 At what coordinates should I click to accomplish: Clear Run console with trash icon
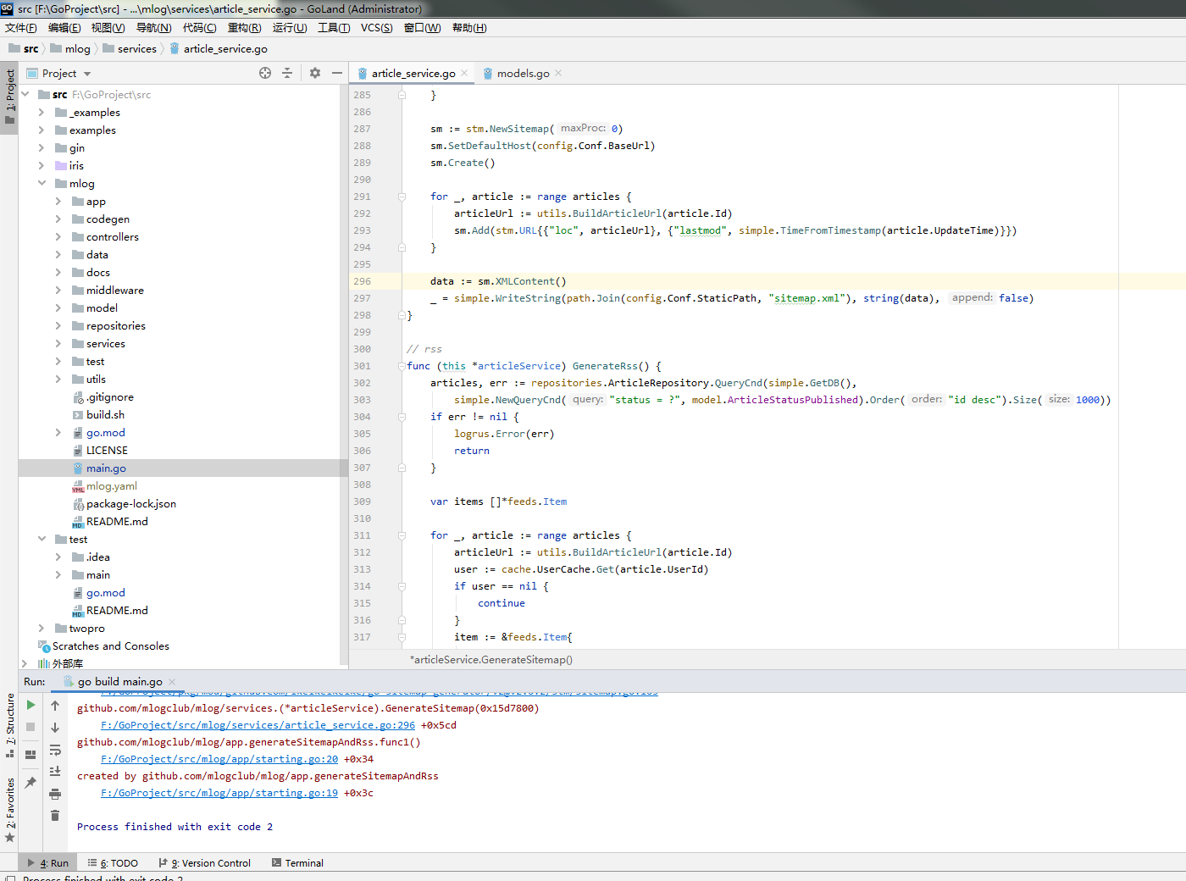pyautogui.click(x=55, y=816)
